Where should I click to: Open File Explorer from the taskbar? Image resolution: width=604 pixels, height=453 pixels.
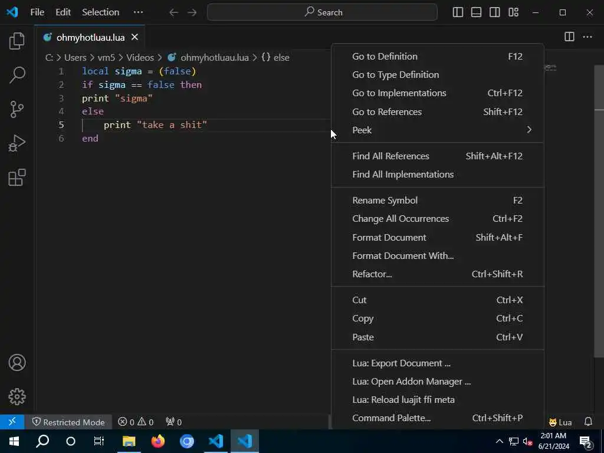[x=129, y=441]
